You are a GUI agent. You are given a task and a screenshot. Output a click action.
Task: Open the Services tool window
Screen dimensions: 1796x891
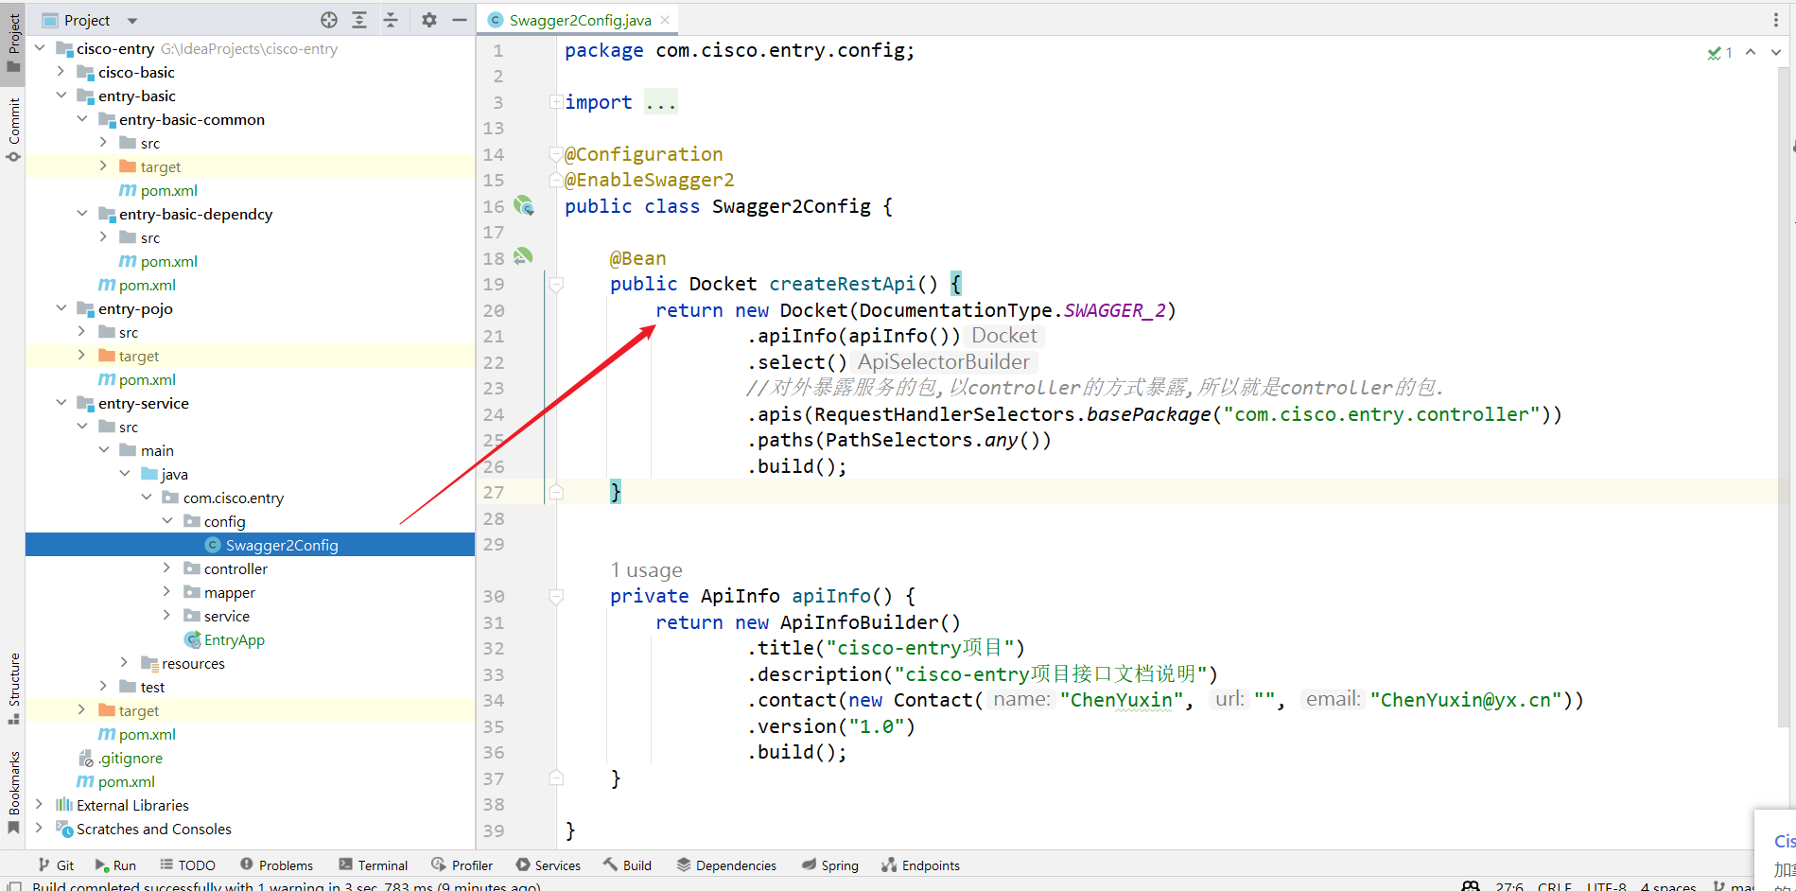(549, 865)
